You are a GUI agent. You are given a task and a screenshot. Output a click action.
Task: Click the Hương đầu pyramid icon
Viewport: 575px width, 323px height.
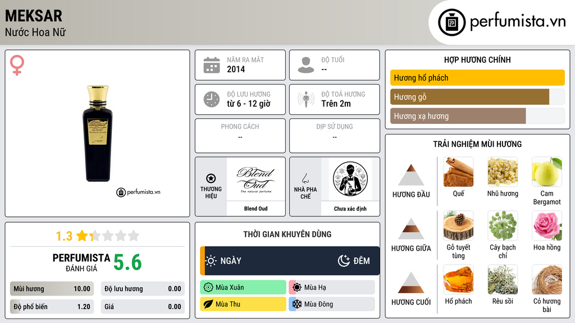pos(411,175)
